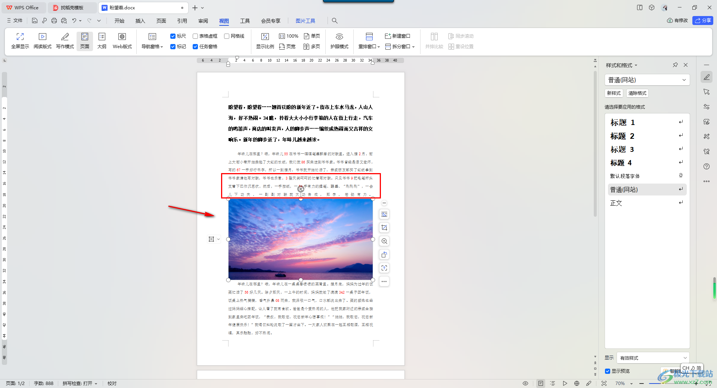Click the Print icon in quick toolbar
This screenshot has height=388, width=717.
pos(54,21)
